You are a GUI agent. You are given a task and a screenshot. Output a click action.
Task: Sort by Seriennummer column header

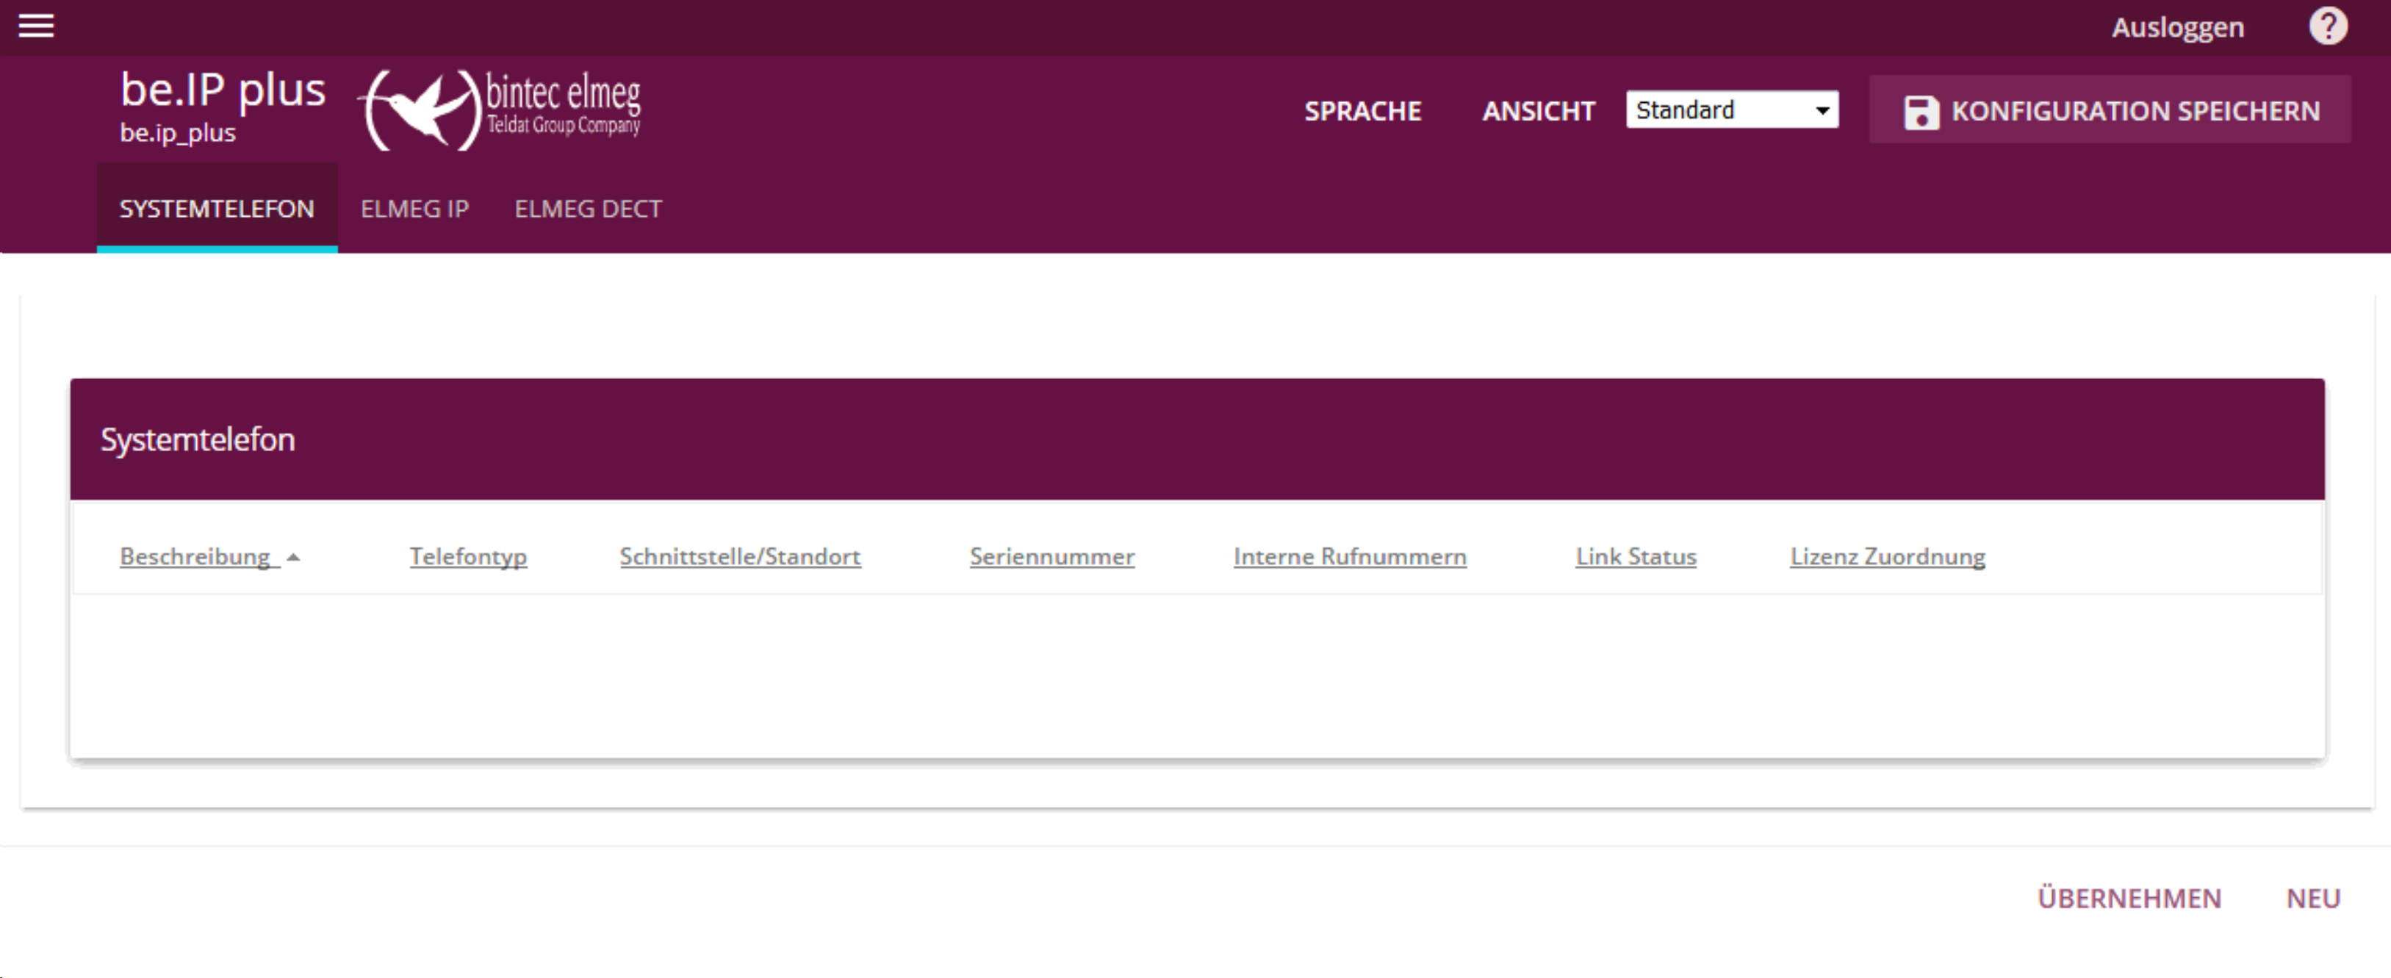tap(1051, 557)
